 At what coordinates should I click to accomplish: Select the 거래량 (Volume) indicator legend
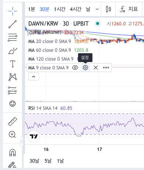(x=45, y=32)
